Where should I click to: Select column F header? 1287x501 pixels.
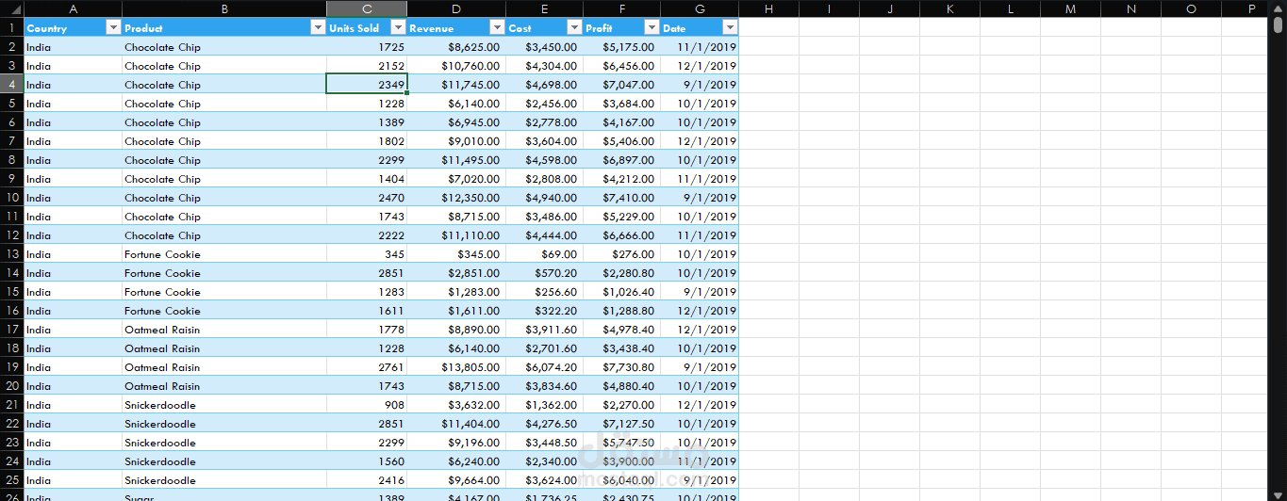tap(621, 8)
